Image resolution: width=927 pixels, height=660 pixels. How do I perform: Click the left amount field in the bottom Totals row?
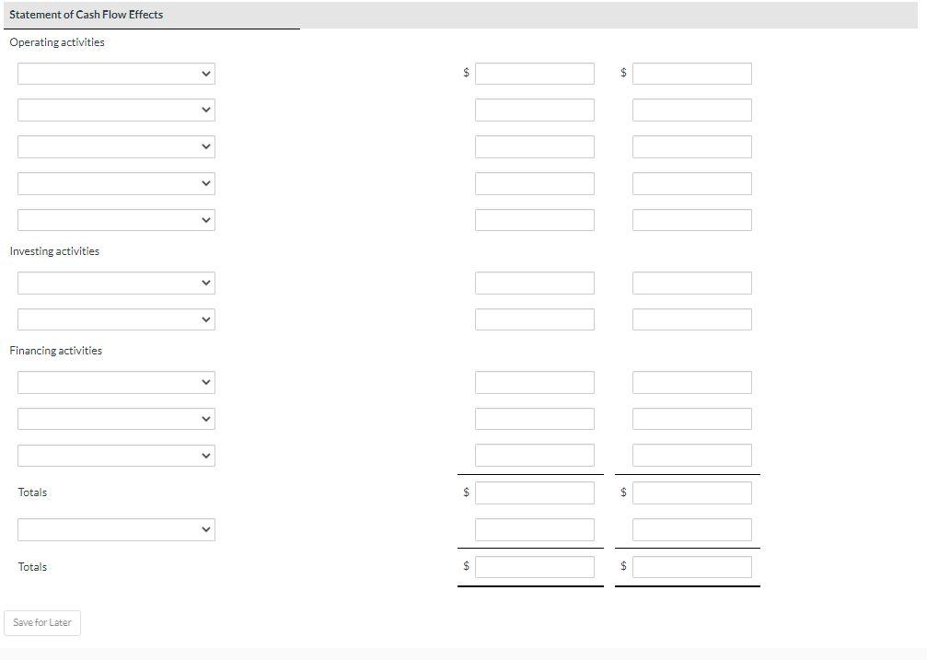(534, 566)
